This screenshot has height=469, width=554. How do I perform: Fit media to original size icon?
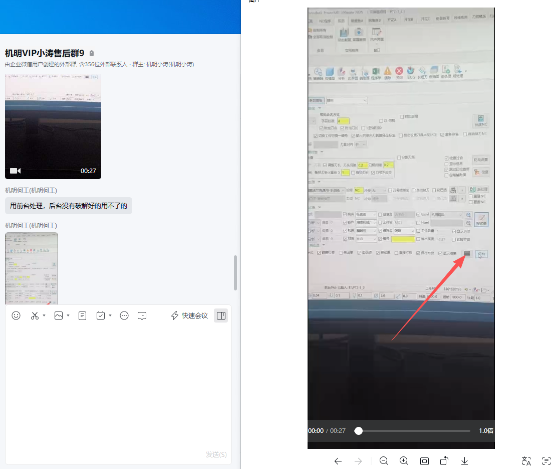[x=424, y=461]
